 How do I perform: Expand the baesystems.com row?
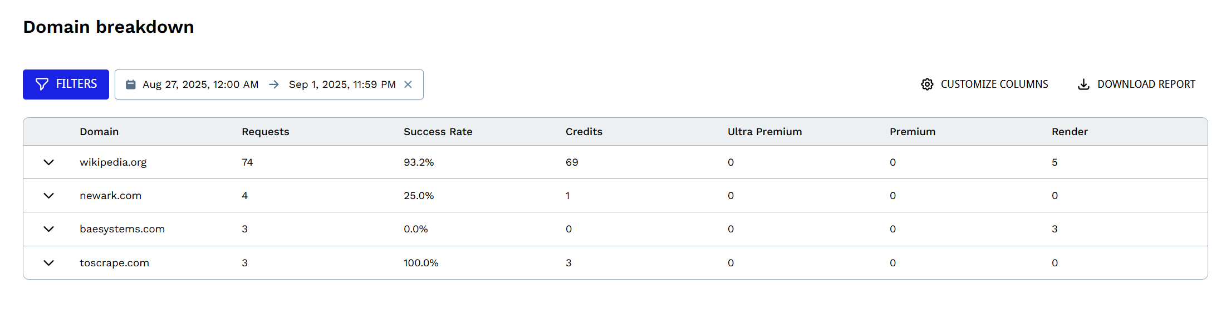pos(49,229)
